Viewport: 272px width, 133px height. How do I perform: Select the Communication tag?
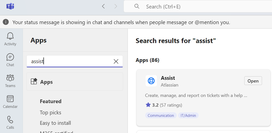161,115
